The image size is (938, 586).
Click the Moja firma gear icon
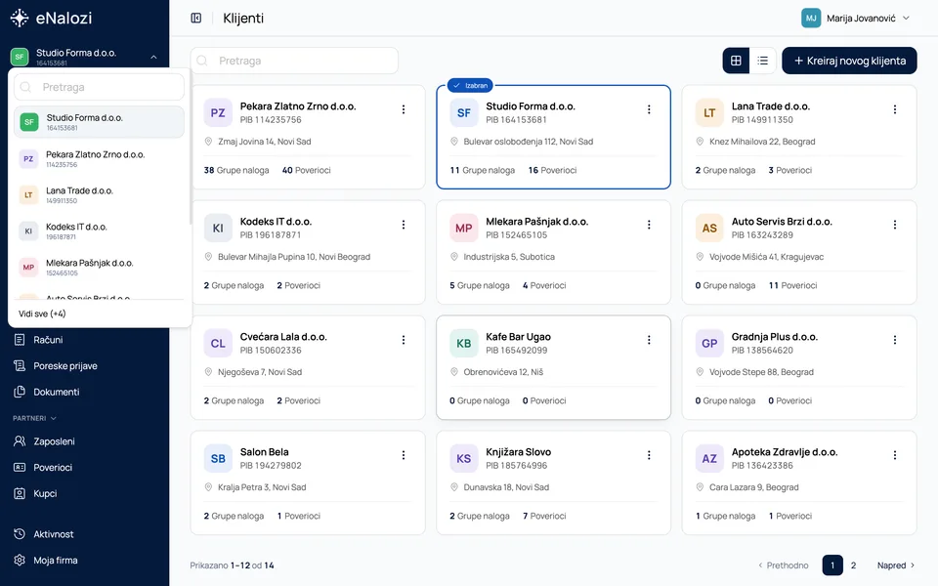[x=20, y=561]
